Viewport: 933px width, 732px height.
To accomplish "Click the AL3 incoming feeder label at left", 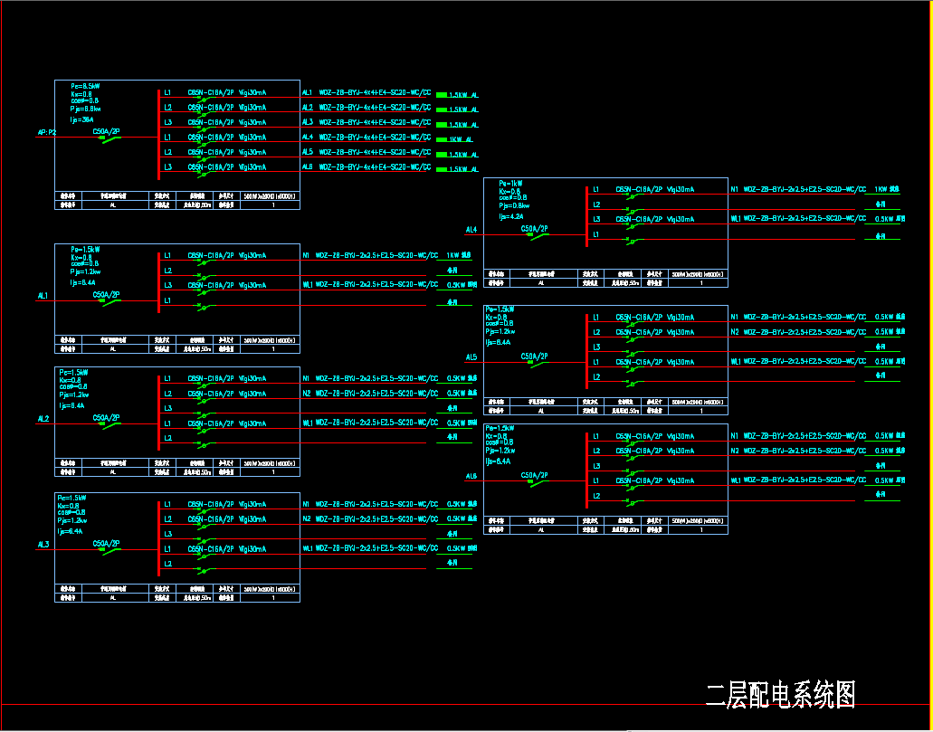I will [43, 545].
